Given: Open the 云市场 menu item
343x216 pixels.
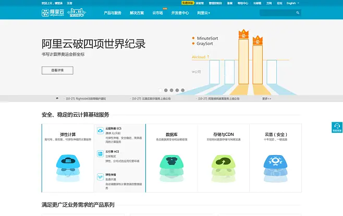Looking at the screenshot, I should (157, 13).
